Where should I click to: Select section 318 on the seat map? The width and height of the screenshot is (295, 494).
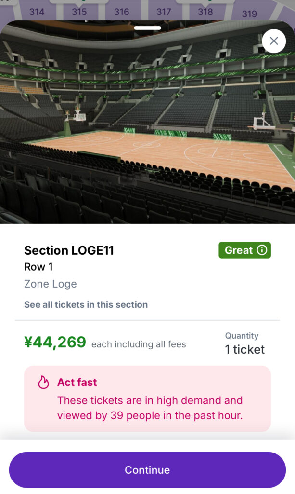(x=205, y=12)
